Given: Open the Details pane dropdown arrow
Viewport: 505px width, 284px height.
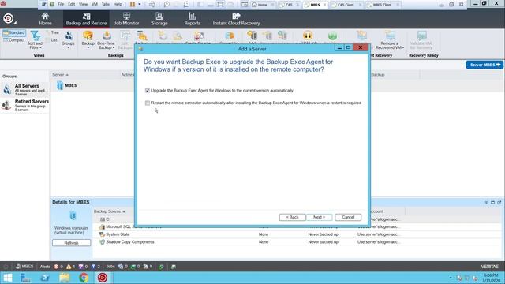Looking at the screenshot, I should click(x=486, y=202).
